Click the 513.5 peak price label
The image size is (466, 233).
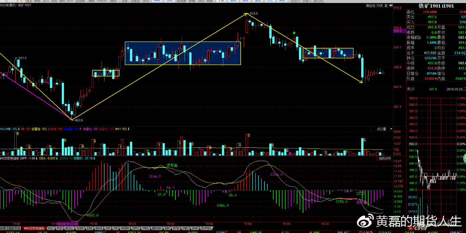(253, 13)
